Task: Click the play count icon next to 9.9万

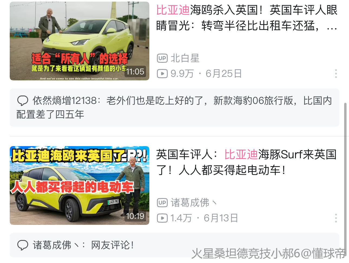Action: pos(162,73)
